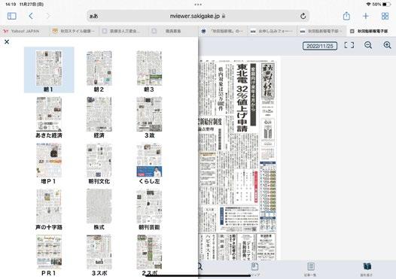Switch to the 「秋田魁新報」 tab
This screenshot has height=279, width=396.
point(223,31)
